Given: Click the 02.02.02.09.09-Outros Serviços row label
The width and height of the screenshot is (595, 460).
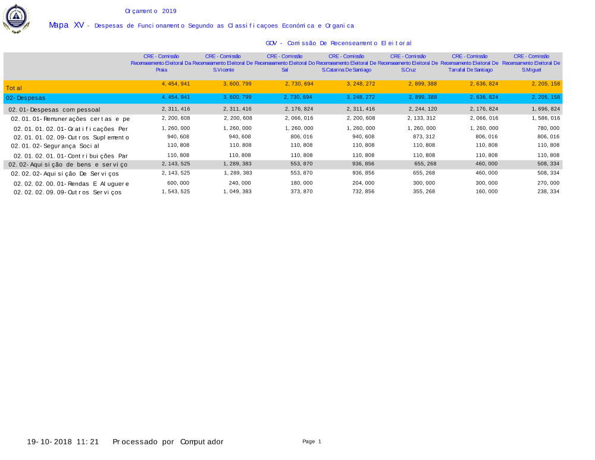Looking at the screenshot, I should tap(67, 193).
